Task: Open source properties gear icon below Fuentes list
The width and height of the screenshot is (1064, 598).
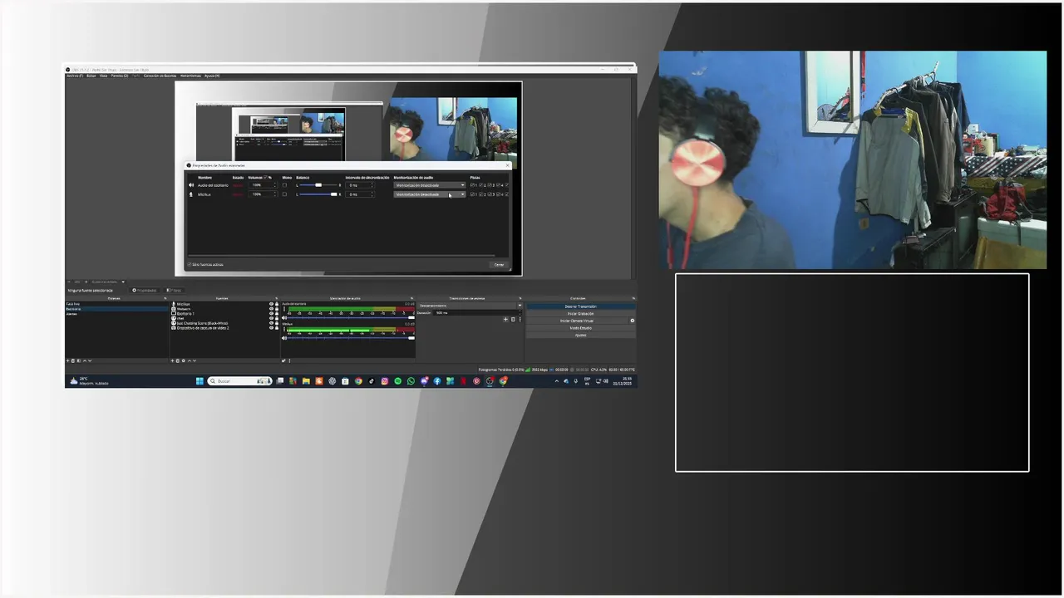Action: (184, 360)
